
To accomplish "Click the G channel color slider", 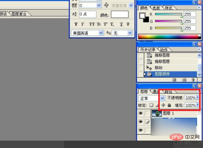I will coord(168,21).
